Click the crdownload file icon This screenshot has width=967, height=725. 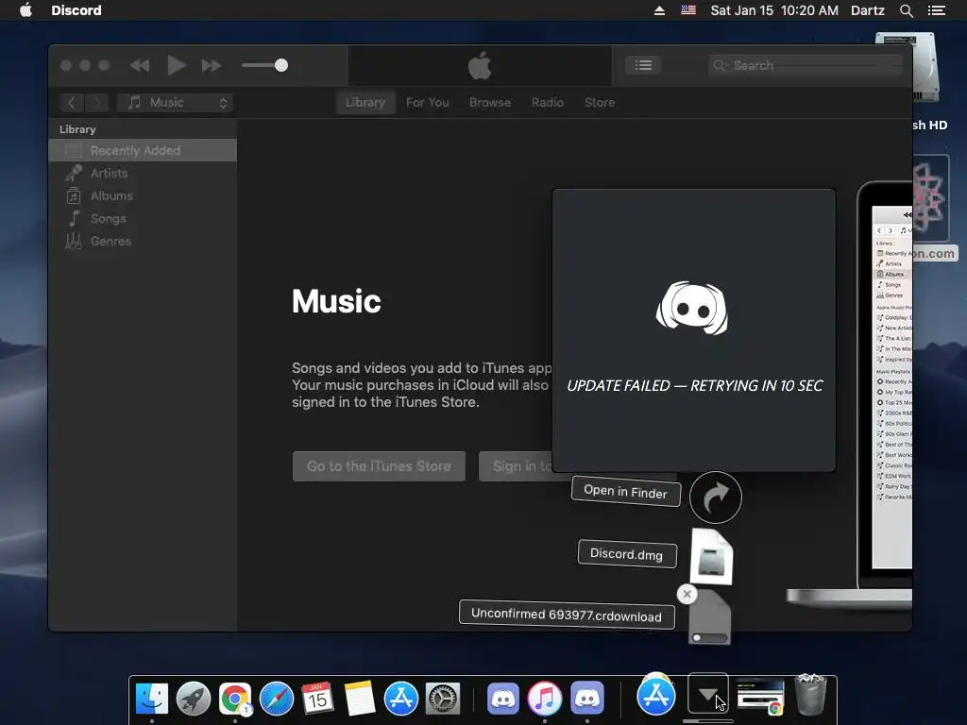(710, 618)
